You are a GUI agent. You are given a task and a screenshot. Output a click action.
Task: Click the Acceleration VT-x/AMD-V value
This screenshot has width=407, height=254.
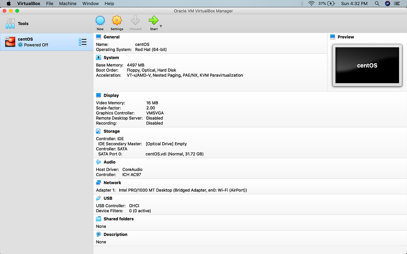click(x=185, y=75)
